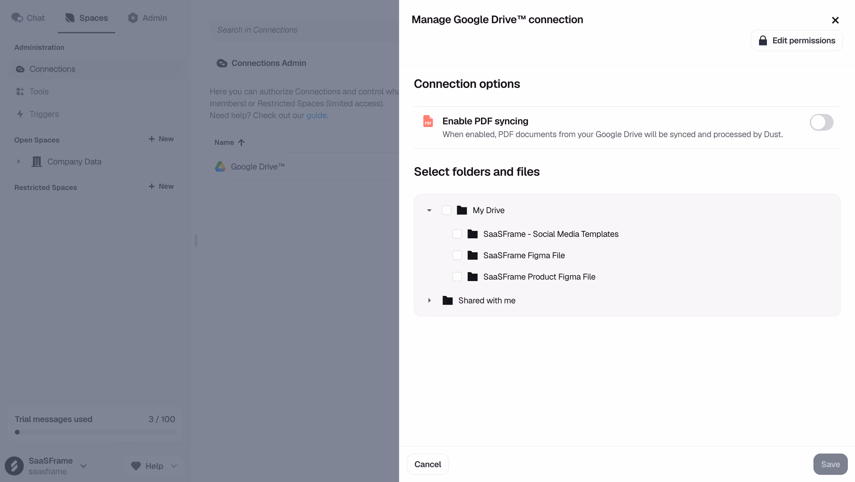Switch to the Spaces tab
This screenshot has height=482, width=855.
(86, 18)
